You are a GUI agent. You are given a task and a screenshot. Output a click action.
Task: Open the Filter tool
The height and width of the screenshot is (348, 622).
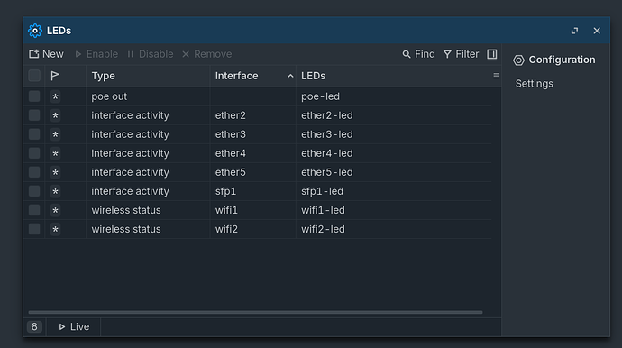[461, 54]
